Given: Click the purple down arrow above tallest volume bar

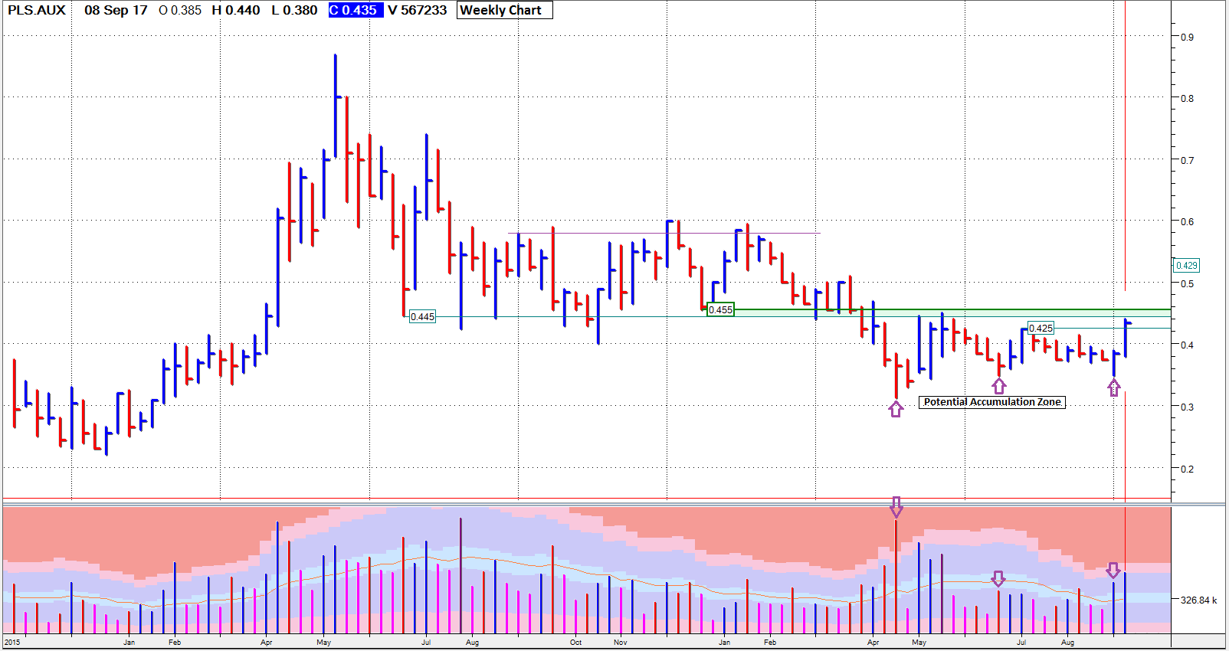Looking at the screenshot, I should click(x=896, y=506).
